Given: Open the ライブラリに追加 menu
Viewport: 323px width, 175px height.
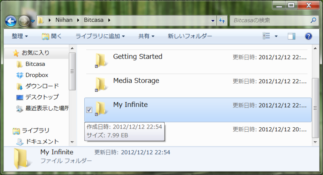Looking at the screenshot, I should [100, 36].
